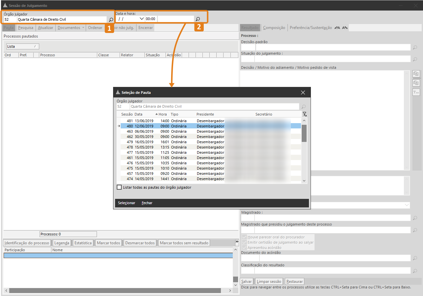
Task: Open the Situação do julgamento lookup magnifier
Action: pos(415,59)
